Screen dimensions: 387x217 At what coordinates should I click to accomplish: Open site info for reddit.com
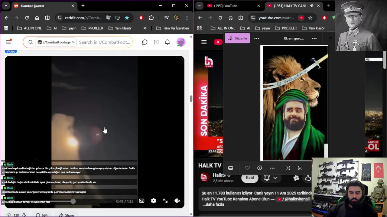(59, 18)
